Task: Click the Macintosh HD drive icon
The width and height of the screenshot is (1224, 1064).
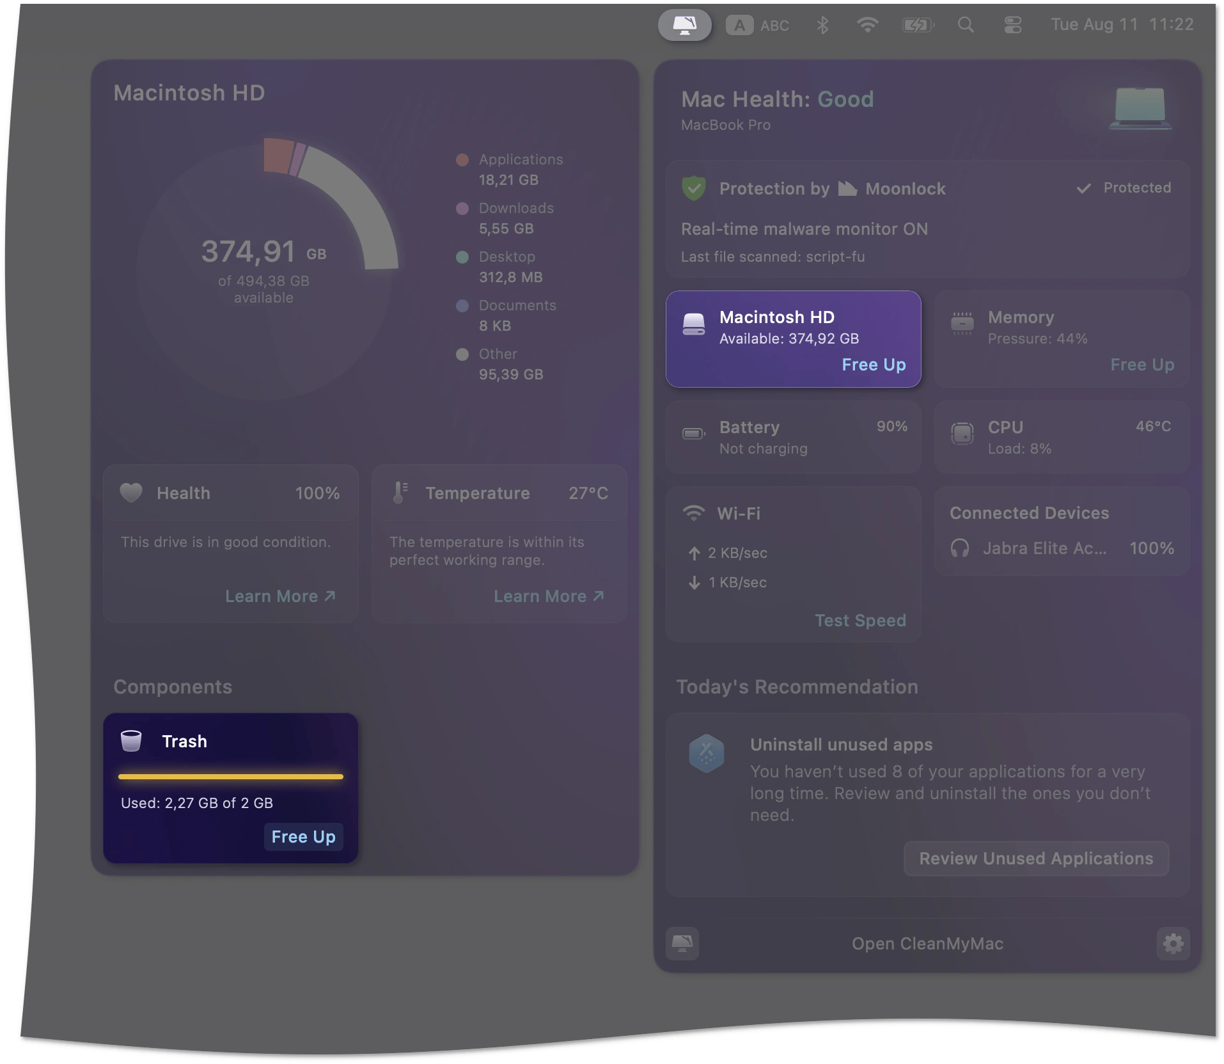Action: pos(693,324)
